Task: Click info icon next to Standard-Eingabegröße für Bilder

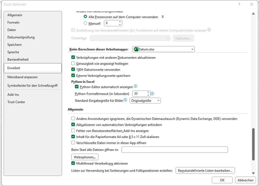Action: (126, 100)
